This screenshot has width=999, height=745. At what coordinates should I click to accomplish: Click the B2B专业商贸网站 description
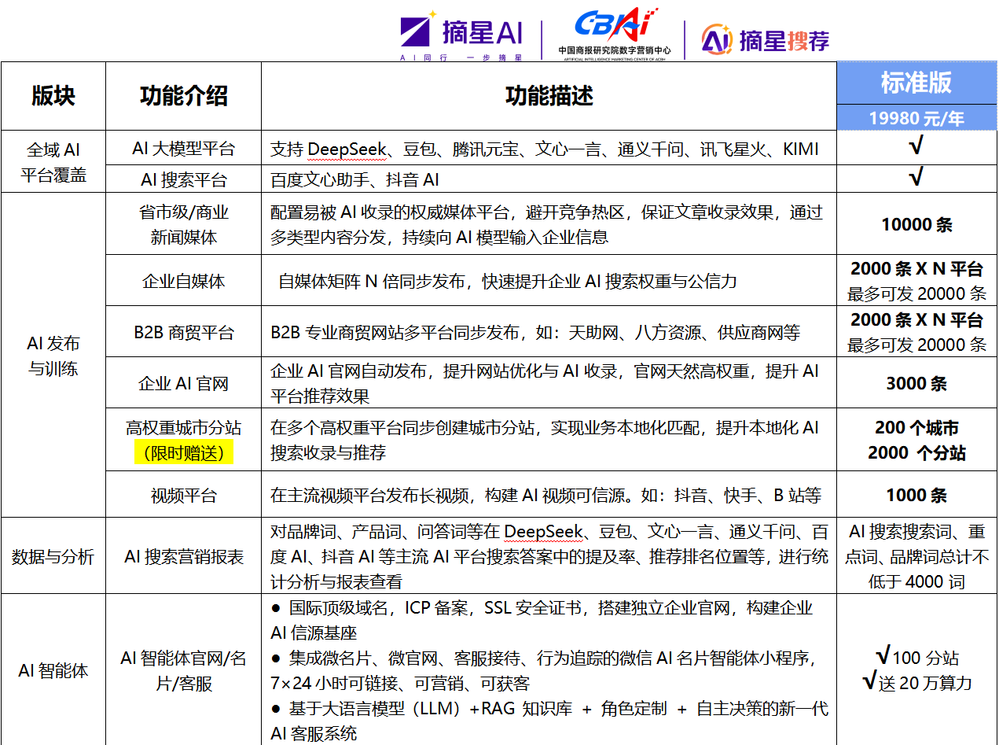(x=535, y=333)
